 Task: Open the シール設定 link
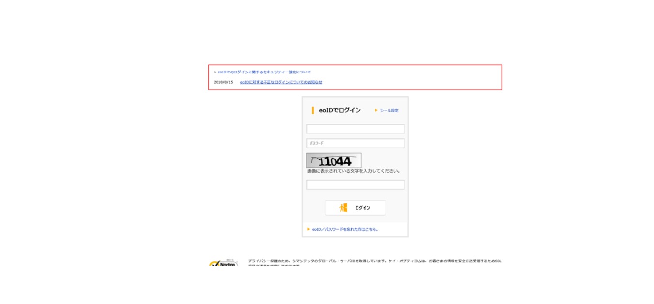[389, 110]
